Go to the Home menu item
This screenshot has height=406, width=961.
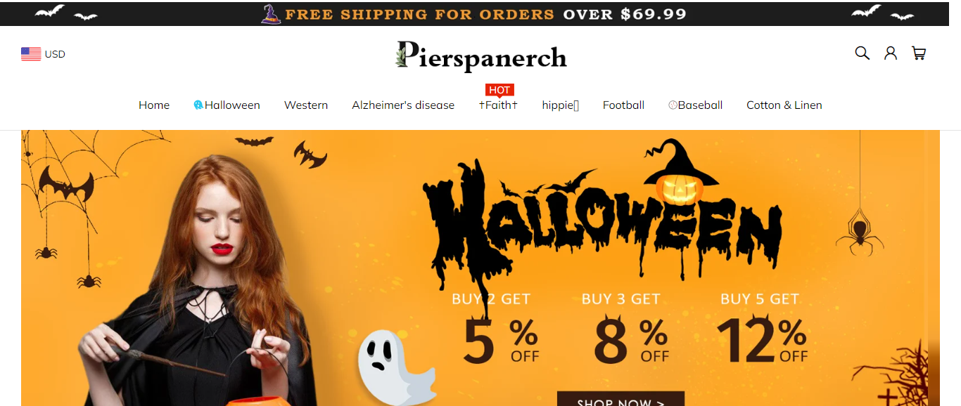click(x=154, y=105)
